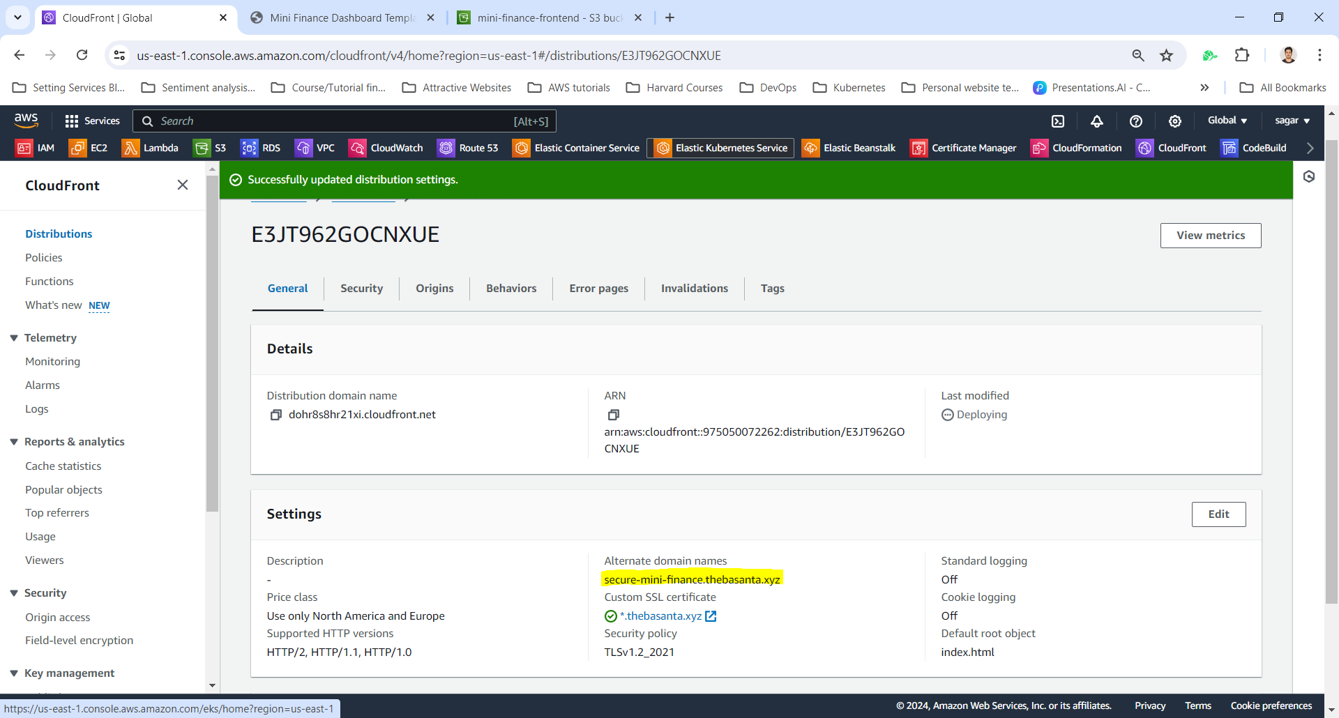The image size is (1339, 718).
Task: Collapse the Telemetry section
Action: pos(14,338)
